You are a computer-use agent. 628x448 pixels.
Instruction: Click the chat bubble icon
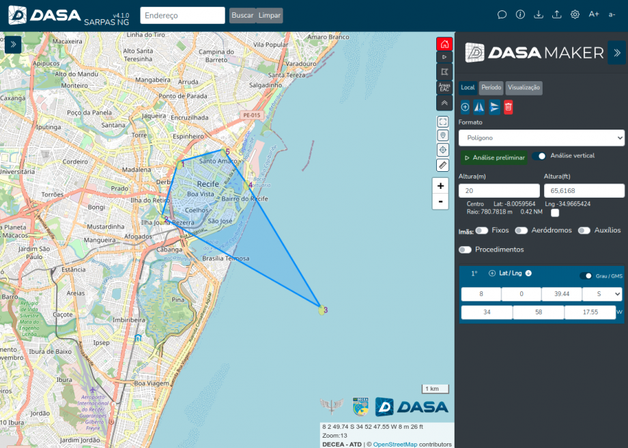tap(502, 15)
